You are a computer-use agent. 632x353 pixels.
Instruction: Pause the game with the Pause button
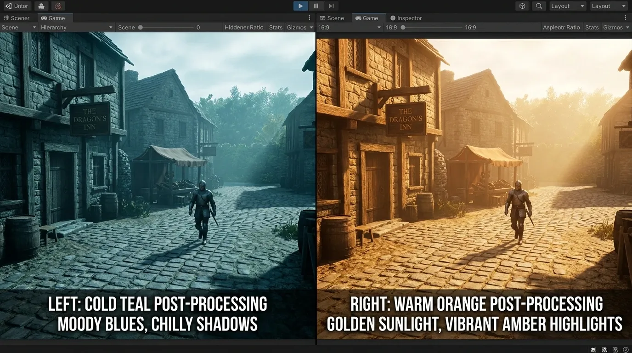click(x=316, y=6)
